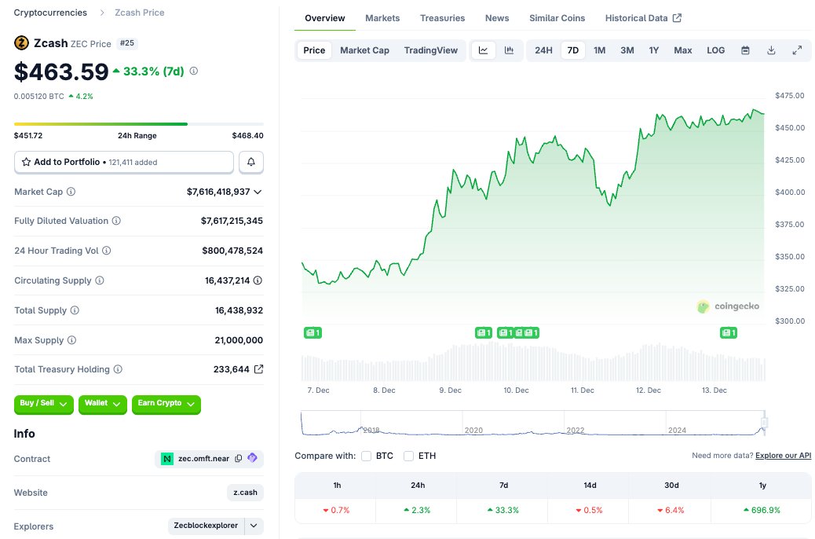The height and width of the screenshot is (539, 815).
Task: Open the Explore our API link
Action: [x=784, y=456]
